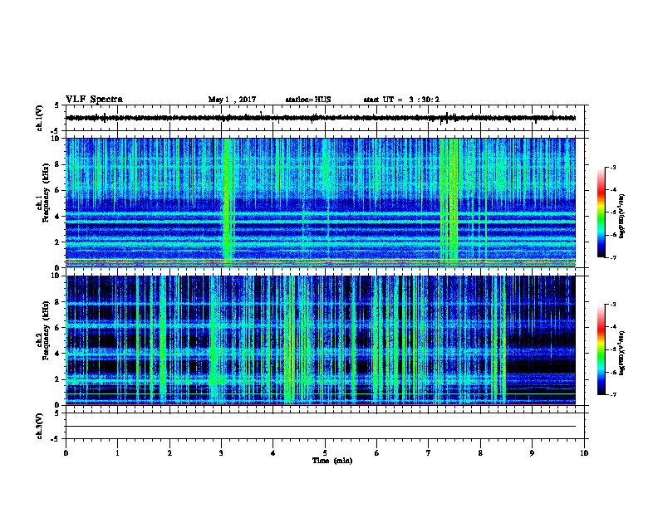Click the "ch.3(V)" axis label
The image size is (658, 508).
39,426
